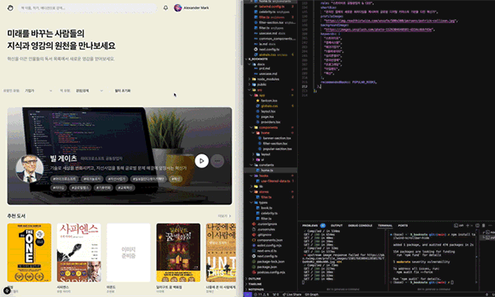Click the eslint.config.mjs file icon

tap(254, 246)
